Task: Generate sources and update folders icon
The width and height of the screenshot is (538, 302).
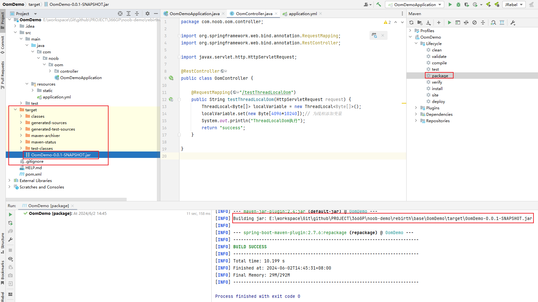Action: point(420,23)
